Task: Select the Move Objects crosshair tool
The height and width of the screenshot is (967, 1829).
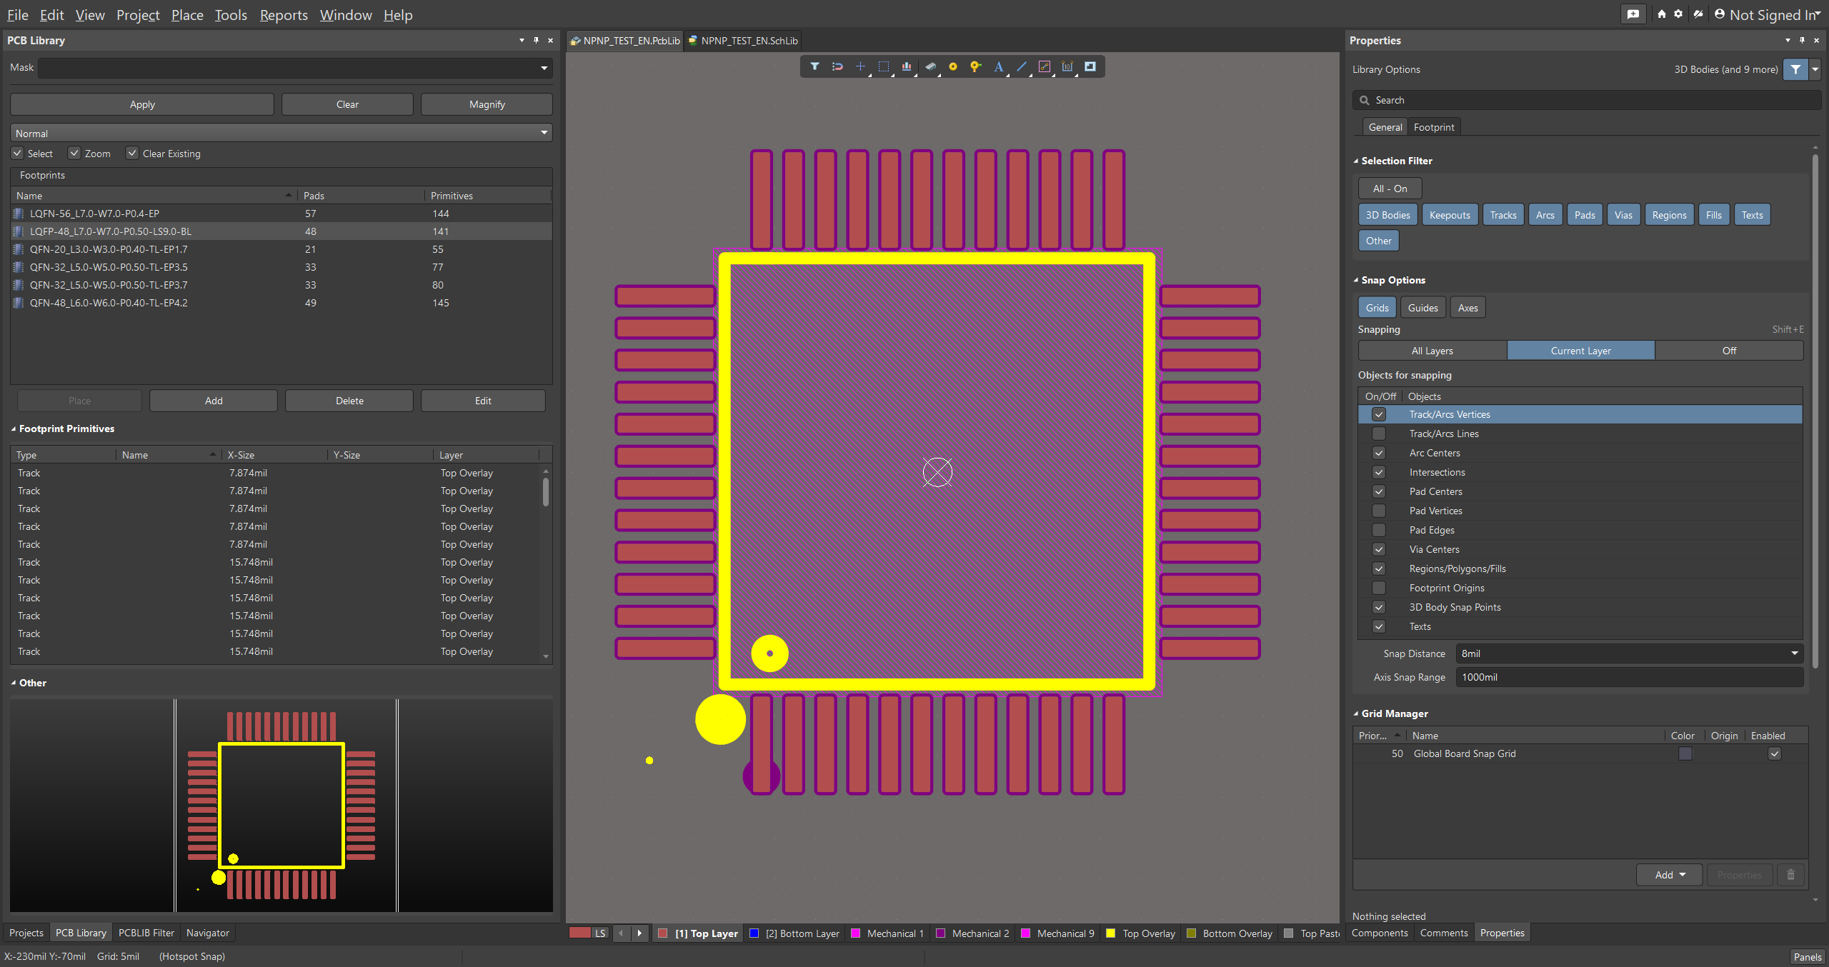Action: tap(860, 66)
